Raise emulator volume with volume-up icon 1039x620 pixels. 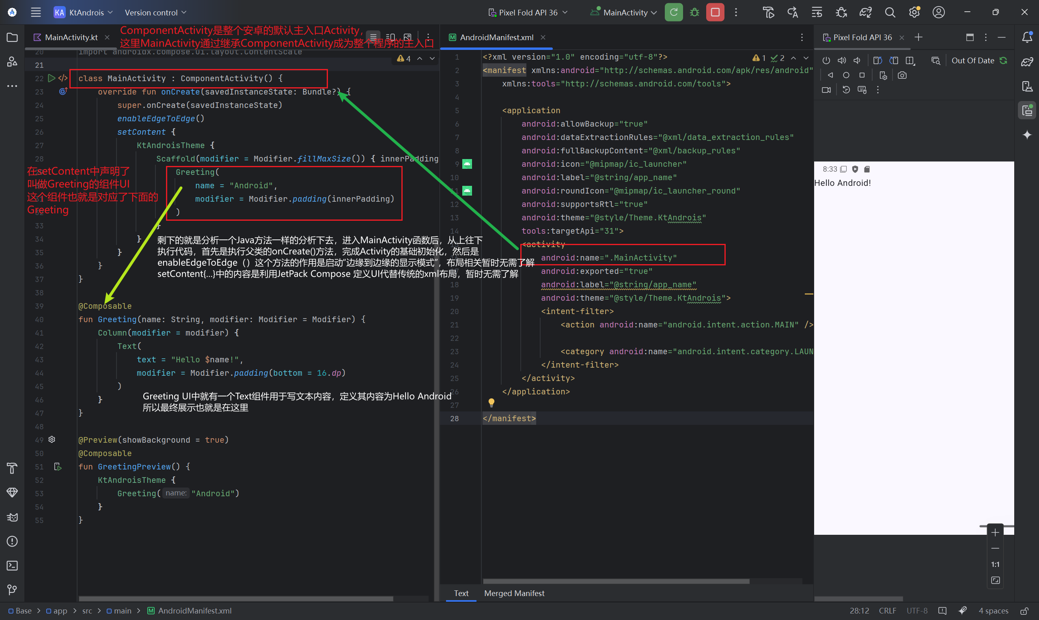click(x=841, y=60)
